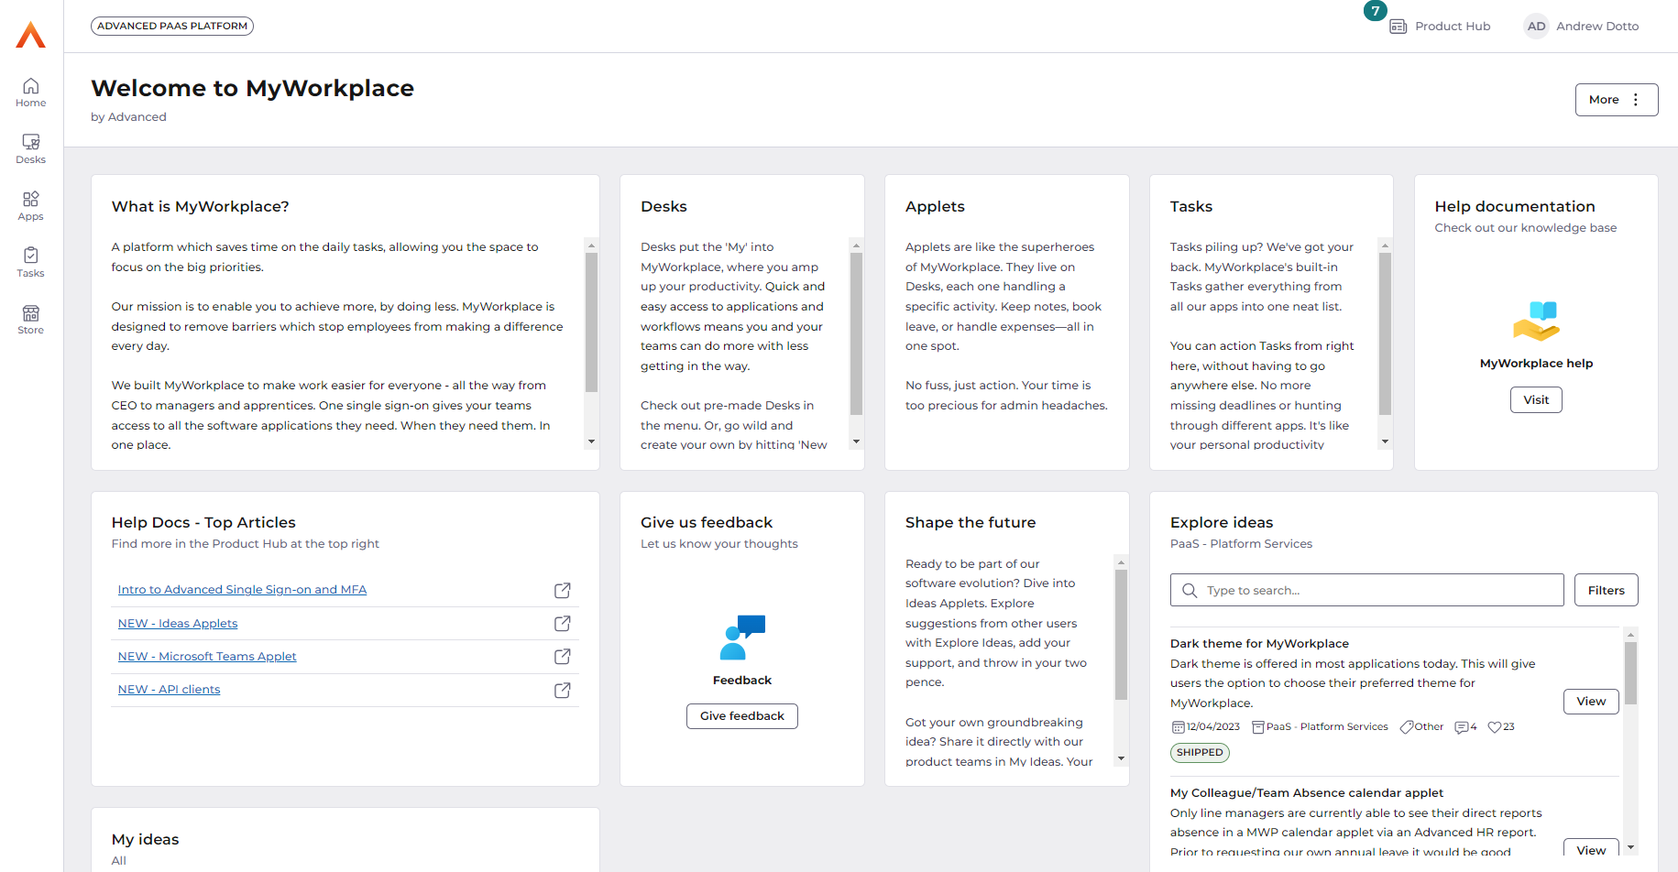Image resolution: width=1678 pixels, height=872 pixels.
Task: Open the Product Hub
Action: click(1441, 27)
